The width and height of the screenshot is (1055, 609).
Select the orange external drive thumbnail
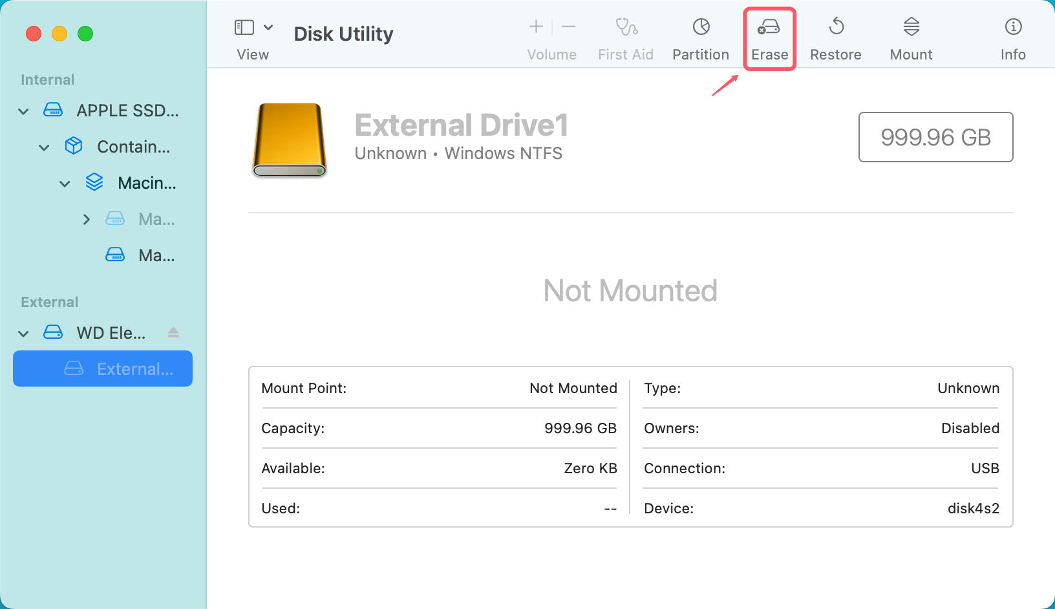point(289,139)
